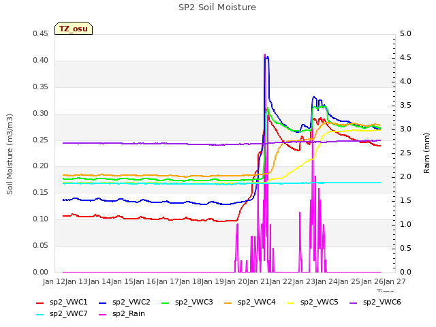Image resolution: width=436 pixels, height=327 pixels.
Task: Click the sp2_VWC7 legend label
Action: [68, 313]
